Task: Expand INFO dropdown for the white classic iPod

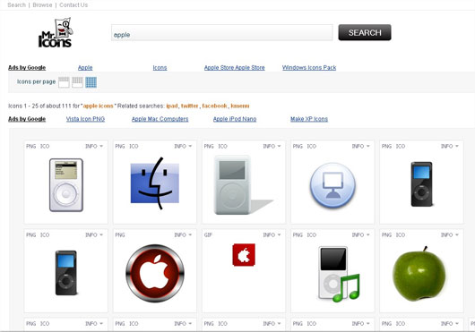Action: (94, 147)
